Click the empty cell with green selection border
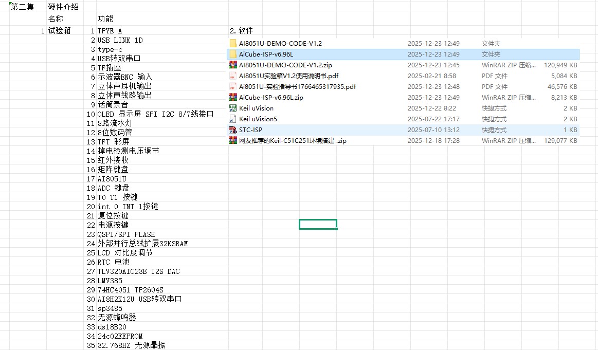598x350 pixels. 317,224
